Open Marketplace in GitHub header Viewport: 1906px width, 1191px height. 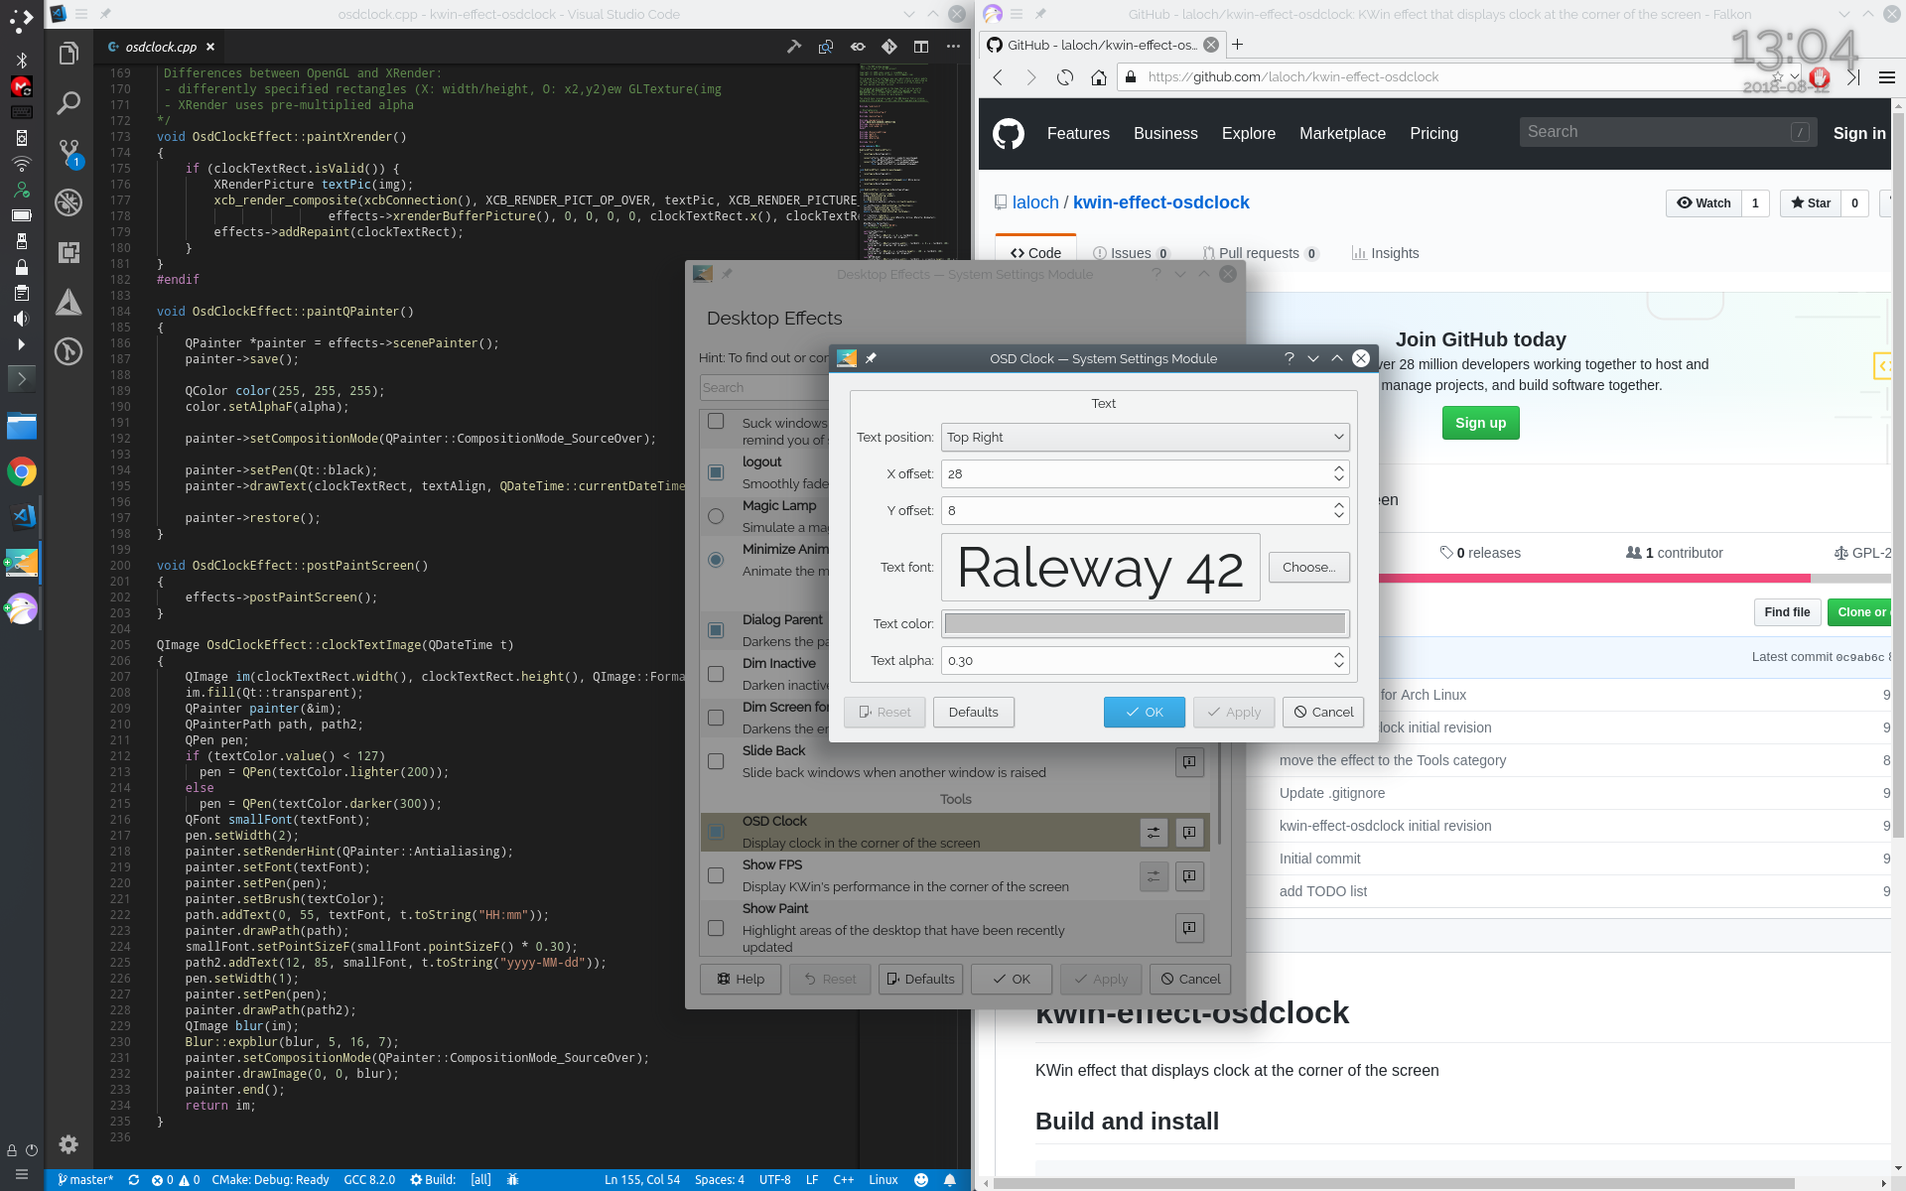[1342, 133]
